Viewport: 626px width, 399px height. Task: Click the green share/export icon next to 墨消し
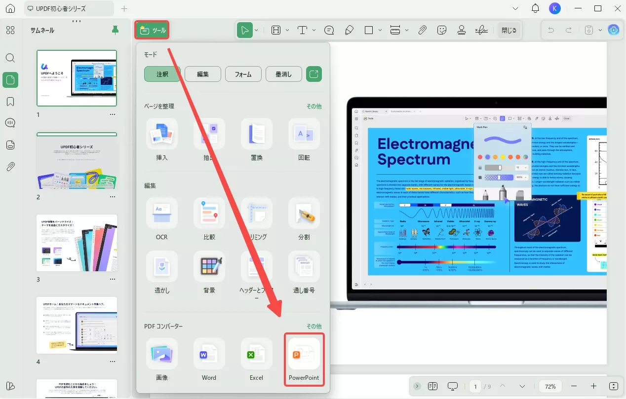tap(314, 74)
